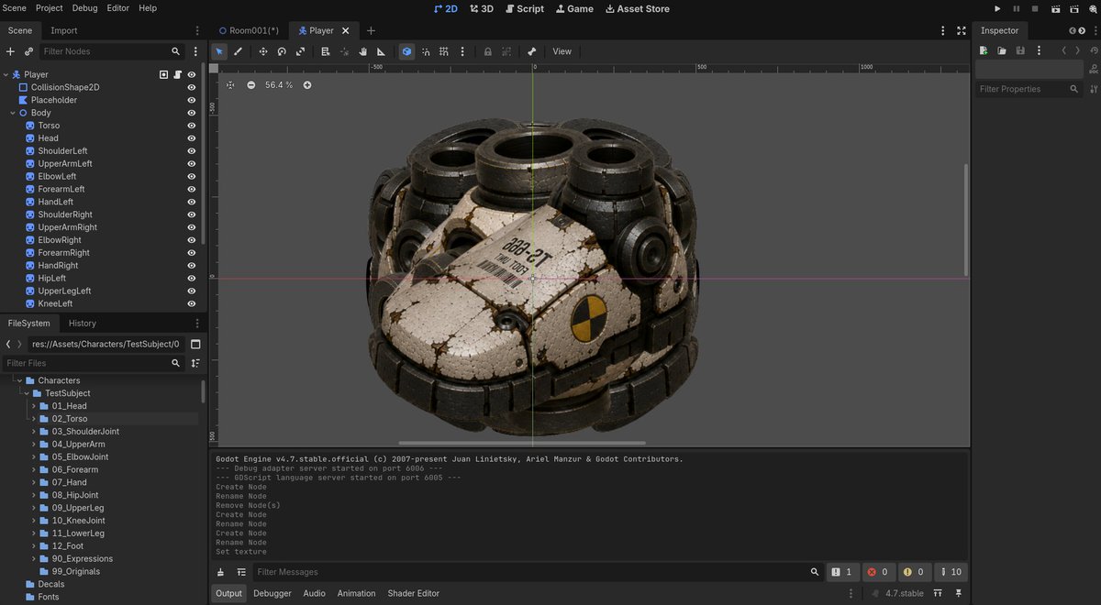1101x605 pixels.
Task: Open the View menu button
Action: pos(562,51)
